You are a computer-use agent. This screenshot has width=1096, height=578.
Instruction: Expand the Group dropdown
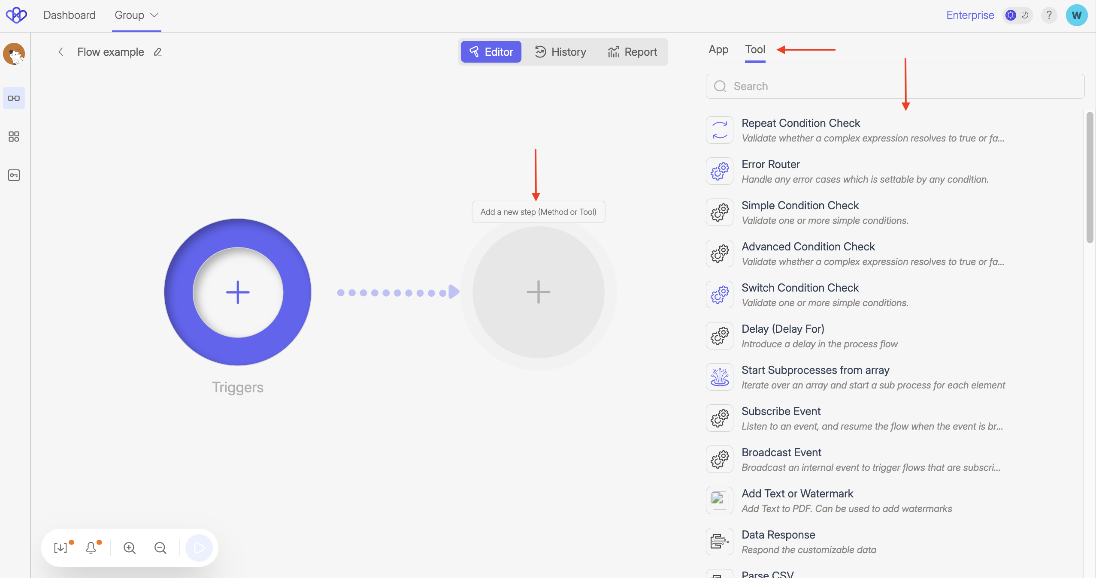(136, 15)
